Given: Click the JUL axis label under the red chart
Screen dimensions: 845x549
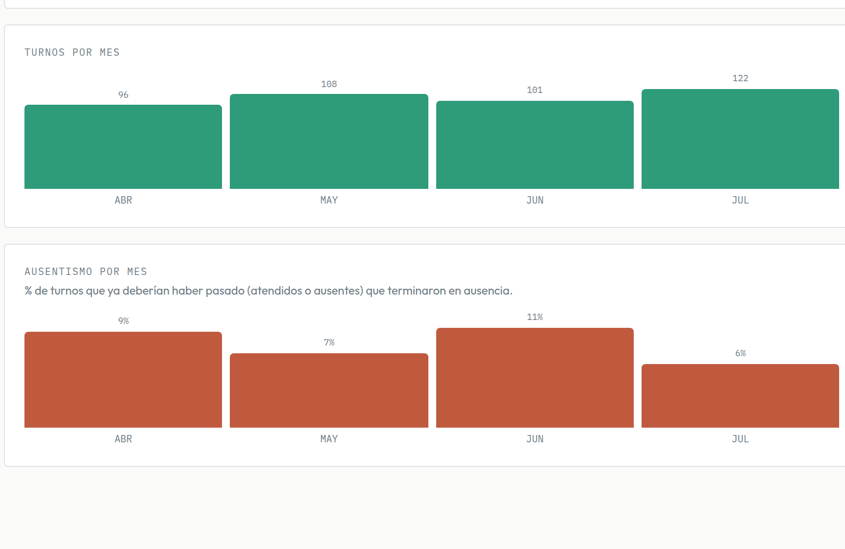Looking at the screenshot, I should pyautogui.click(x=740, y=439).
